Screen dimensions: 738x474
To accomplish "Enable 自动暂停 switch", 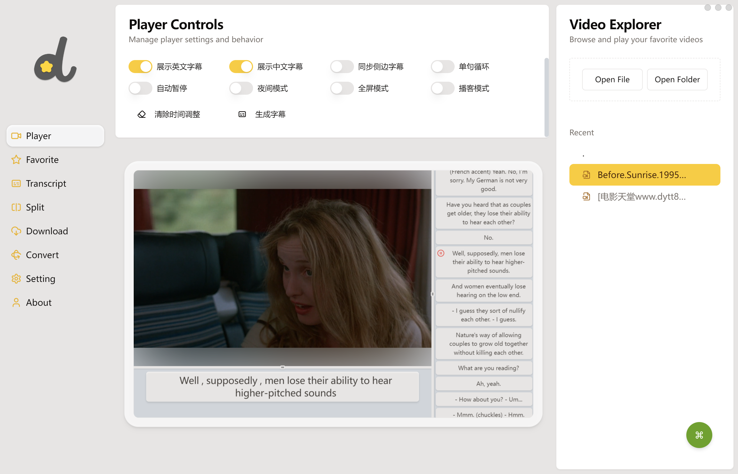I will coord(140,88).
